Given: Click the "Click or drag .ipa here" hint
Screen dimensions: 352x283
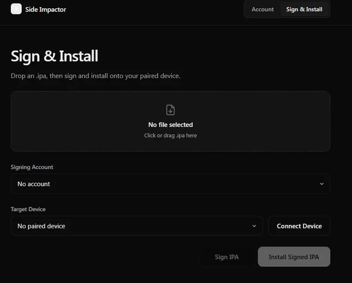Looking at the screenshot, I should pyautogui.click(x=170, y=135).
